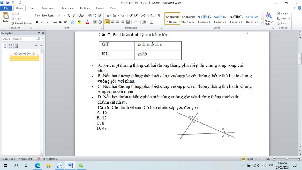Viewport: 302px width, 170px height.
Task: Click the Save icon in Quick Access
Action: click(8, 3)
